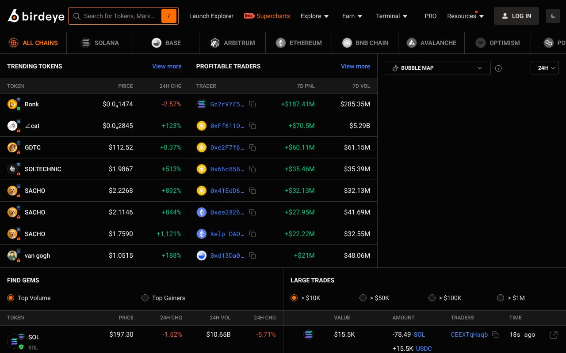Select the > $1M large trades filter

501,298
